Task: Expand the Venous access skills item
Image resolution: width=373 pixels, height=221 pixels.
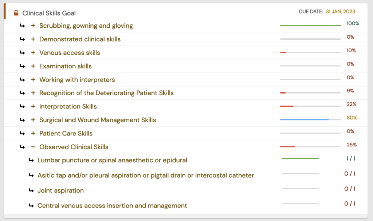Action: pyautogui.click(x=33, y=52)
